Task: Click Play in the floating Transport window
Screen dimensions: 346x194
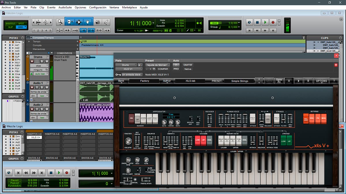Action: coord(59,173)
